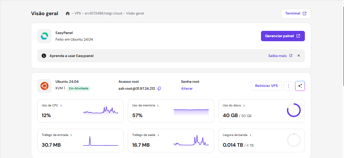The image size is (344, 158).
Task: Restart the server with Reiniciar VPS
Action: coord(266,86)
